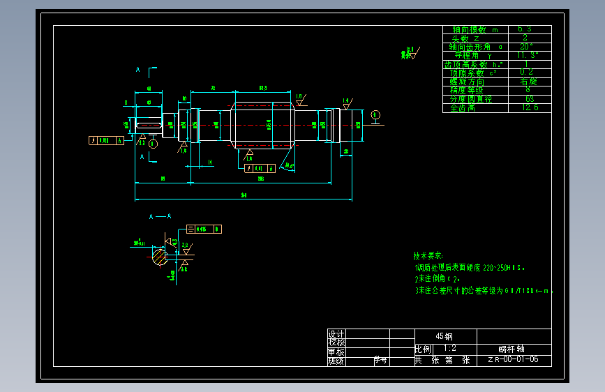Click the 轴向模数 m parameter label
Viewport: 605px width, 392px height.
(x=475, y=30)
